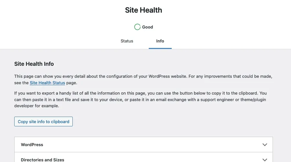
Task: Copy site info to clipboard
Action: (43, 121)
